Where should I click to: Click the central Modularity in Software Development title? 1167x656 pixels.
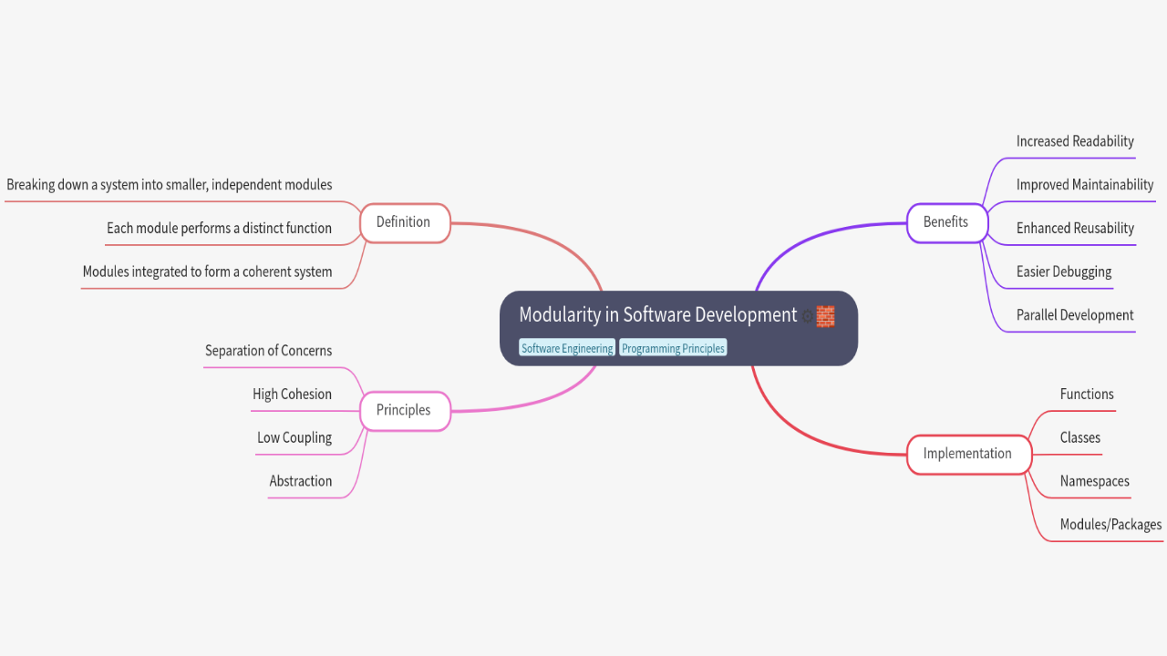coord(657,315)
